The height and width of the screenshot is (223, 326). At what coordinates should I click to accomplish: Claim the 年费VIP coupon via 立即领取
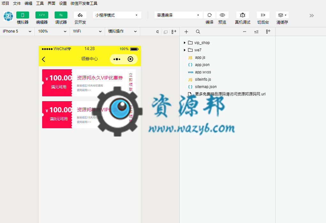[x=131, y=114]
